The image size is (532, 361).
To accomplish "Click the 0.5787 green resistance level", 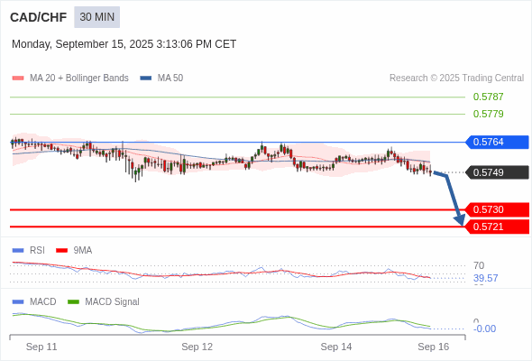I will pos(488,97).
